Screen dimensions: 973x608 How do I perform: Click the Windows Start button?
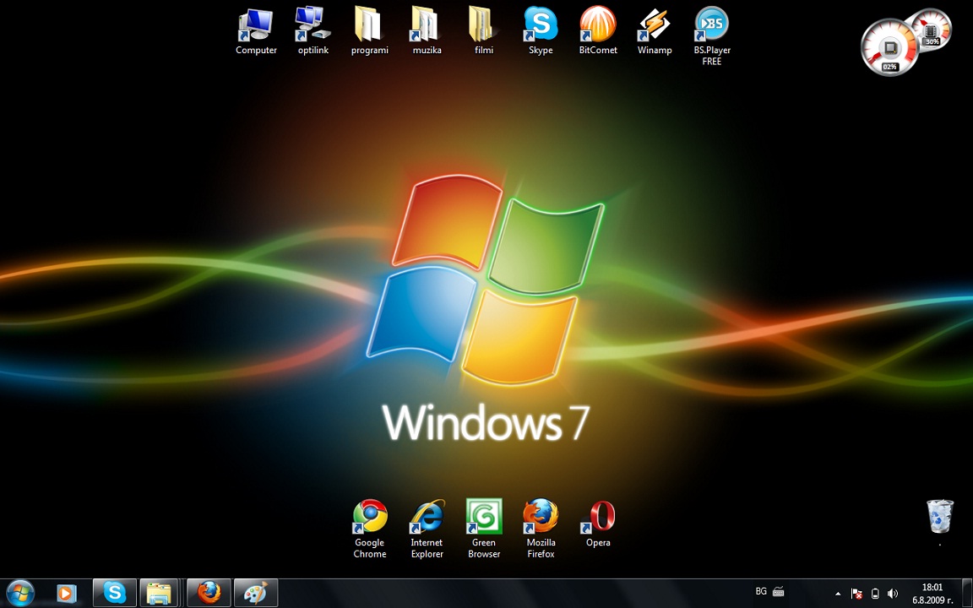coord(20,593)
